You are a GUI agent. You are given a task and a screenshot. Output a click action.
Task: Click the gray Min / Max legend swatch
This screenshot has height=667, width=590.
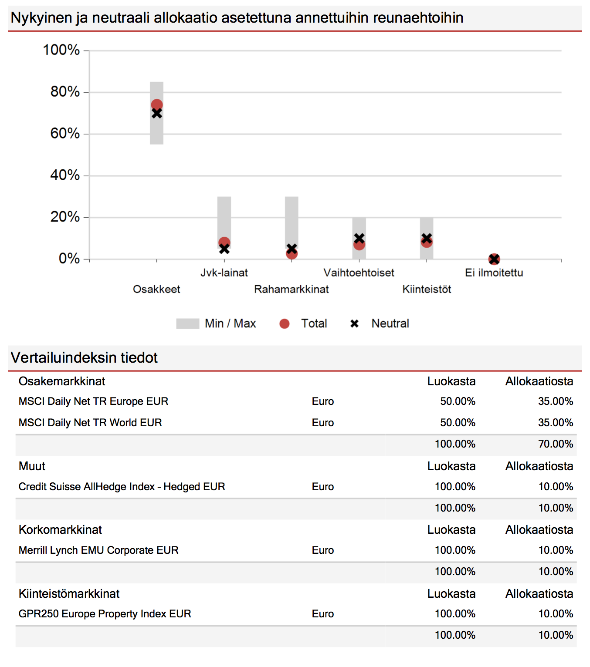(188, 323)
